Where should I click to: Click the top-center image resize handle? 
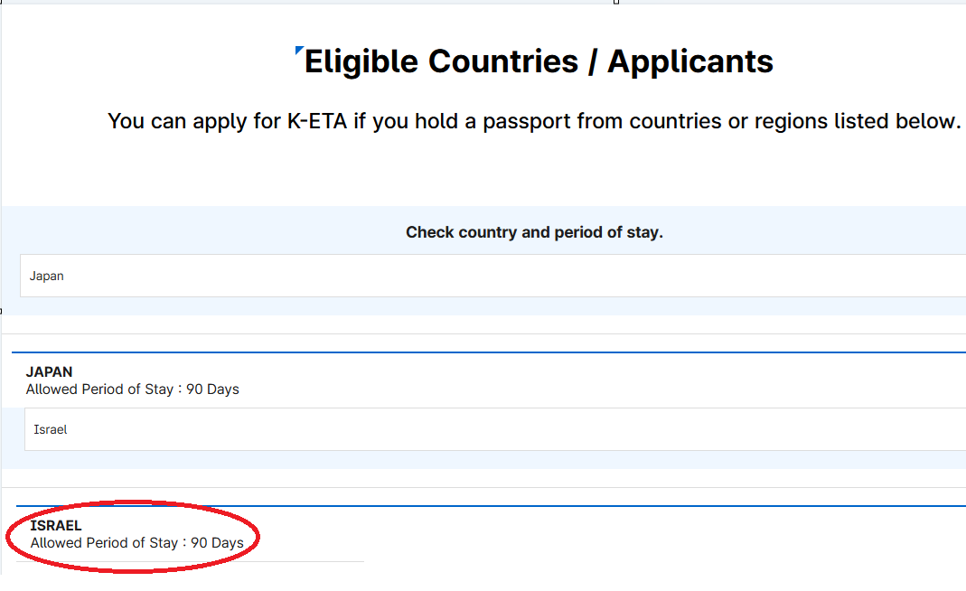coord(616,2)
